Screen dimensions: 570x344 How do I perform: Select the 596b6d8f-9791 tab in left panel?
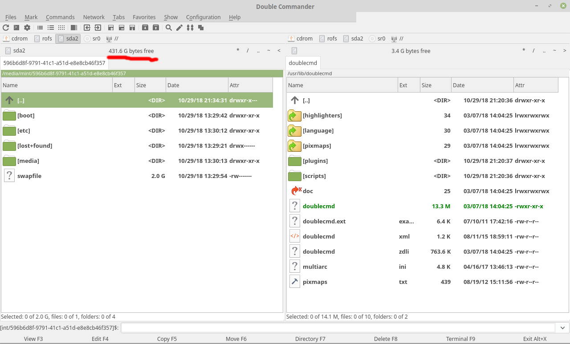(x=54, y=63)
